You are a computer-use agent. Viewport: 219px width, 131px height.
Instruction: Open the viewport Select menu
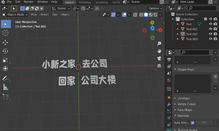45,15
